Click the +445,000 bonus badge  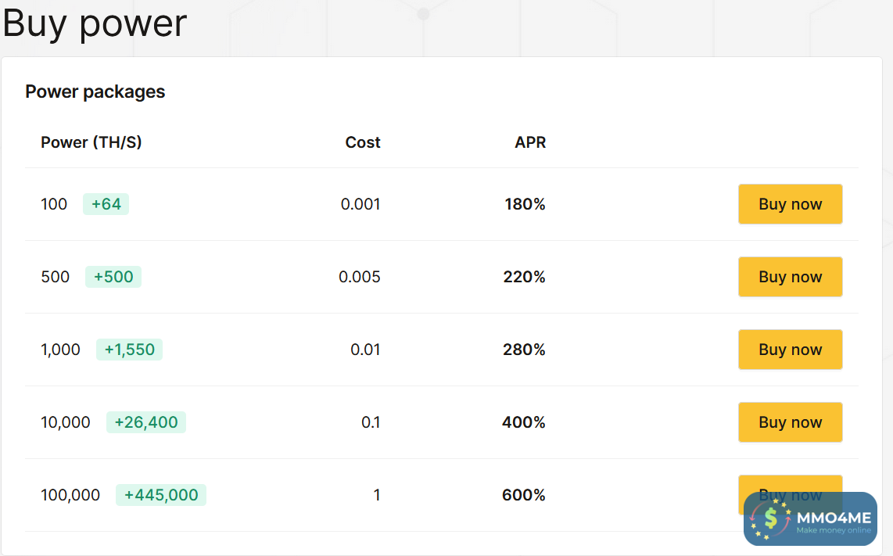pos(161,495)
